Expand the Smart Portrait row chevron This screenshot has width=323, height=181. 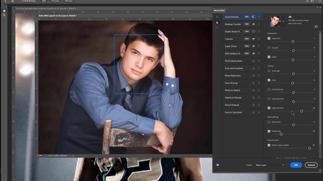[259, 17]
